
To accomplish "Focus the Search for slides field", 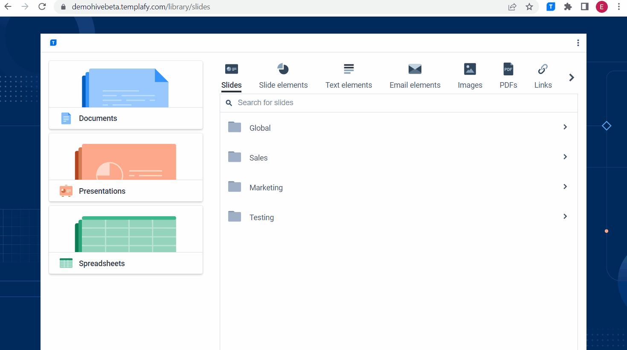I will tap(399, 103).
